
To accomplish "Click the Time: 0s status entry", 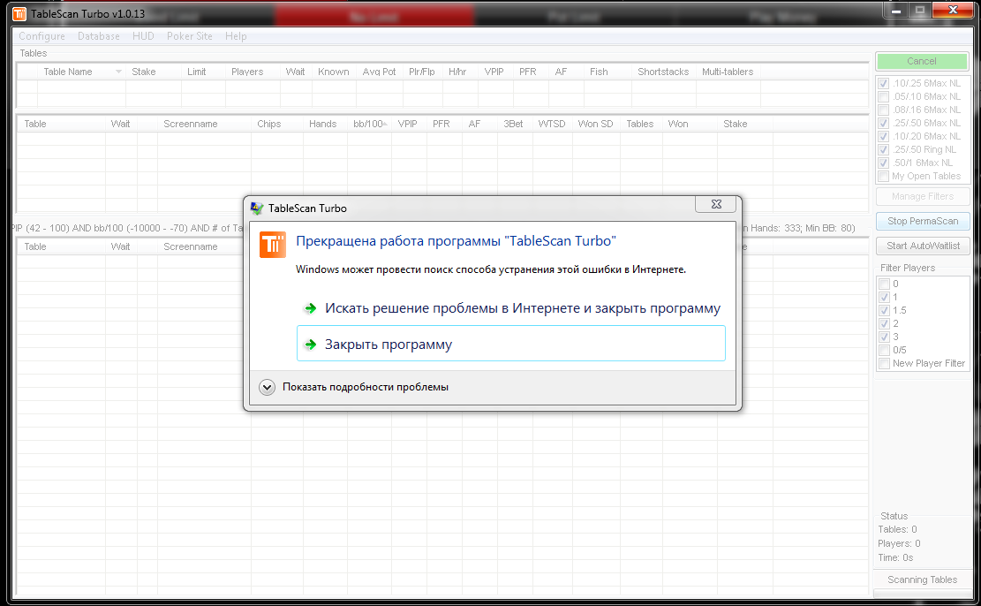I will click(x=895, y=557).
